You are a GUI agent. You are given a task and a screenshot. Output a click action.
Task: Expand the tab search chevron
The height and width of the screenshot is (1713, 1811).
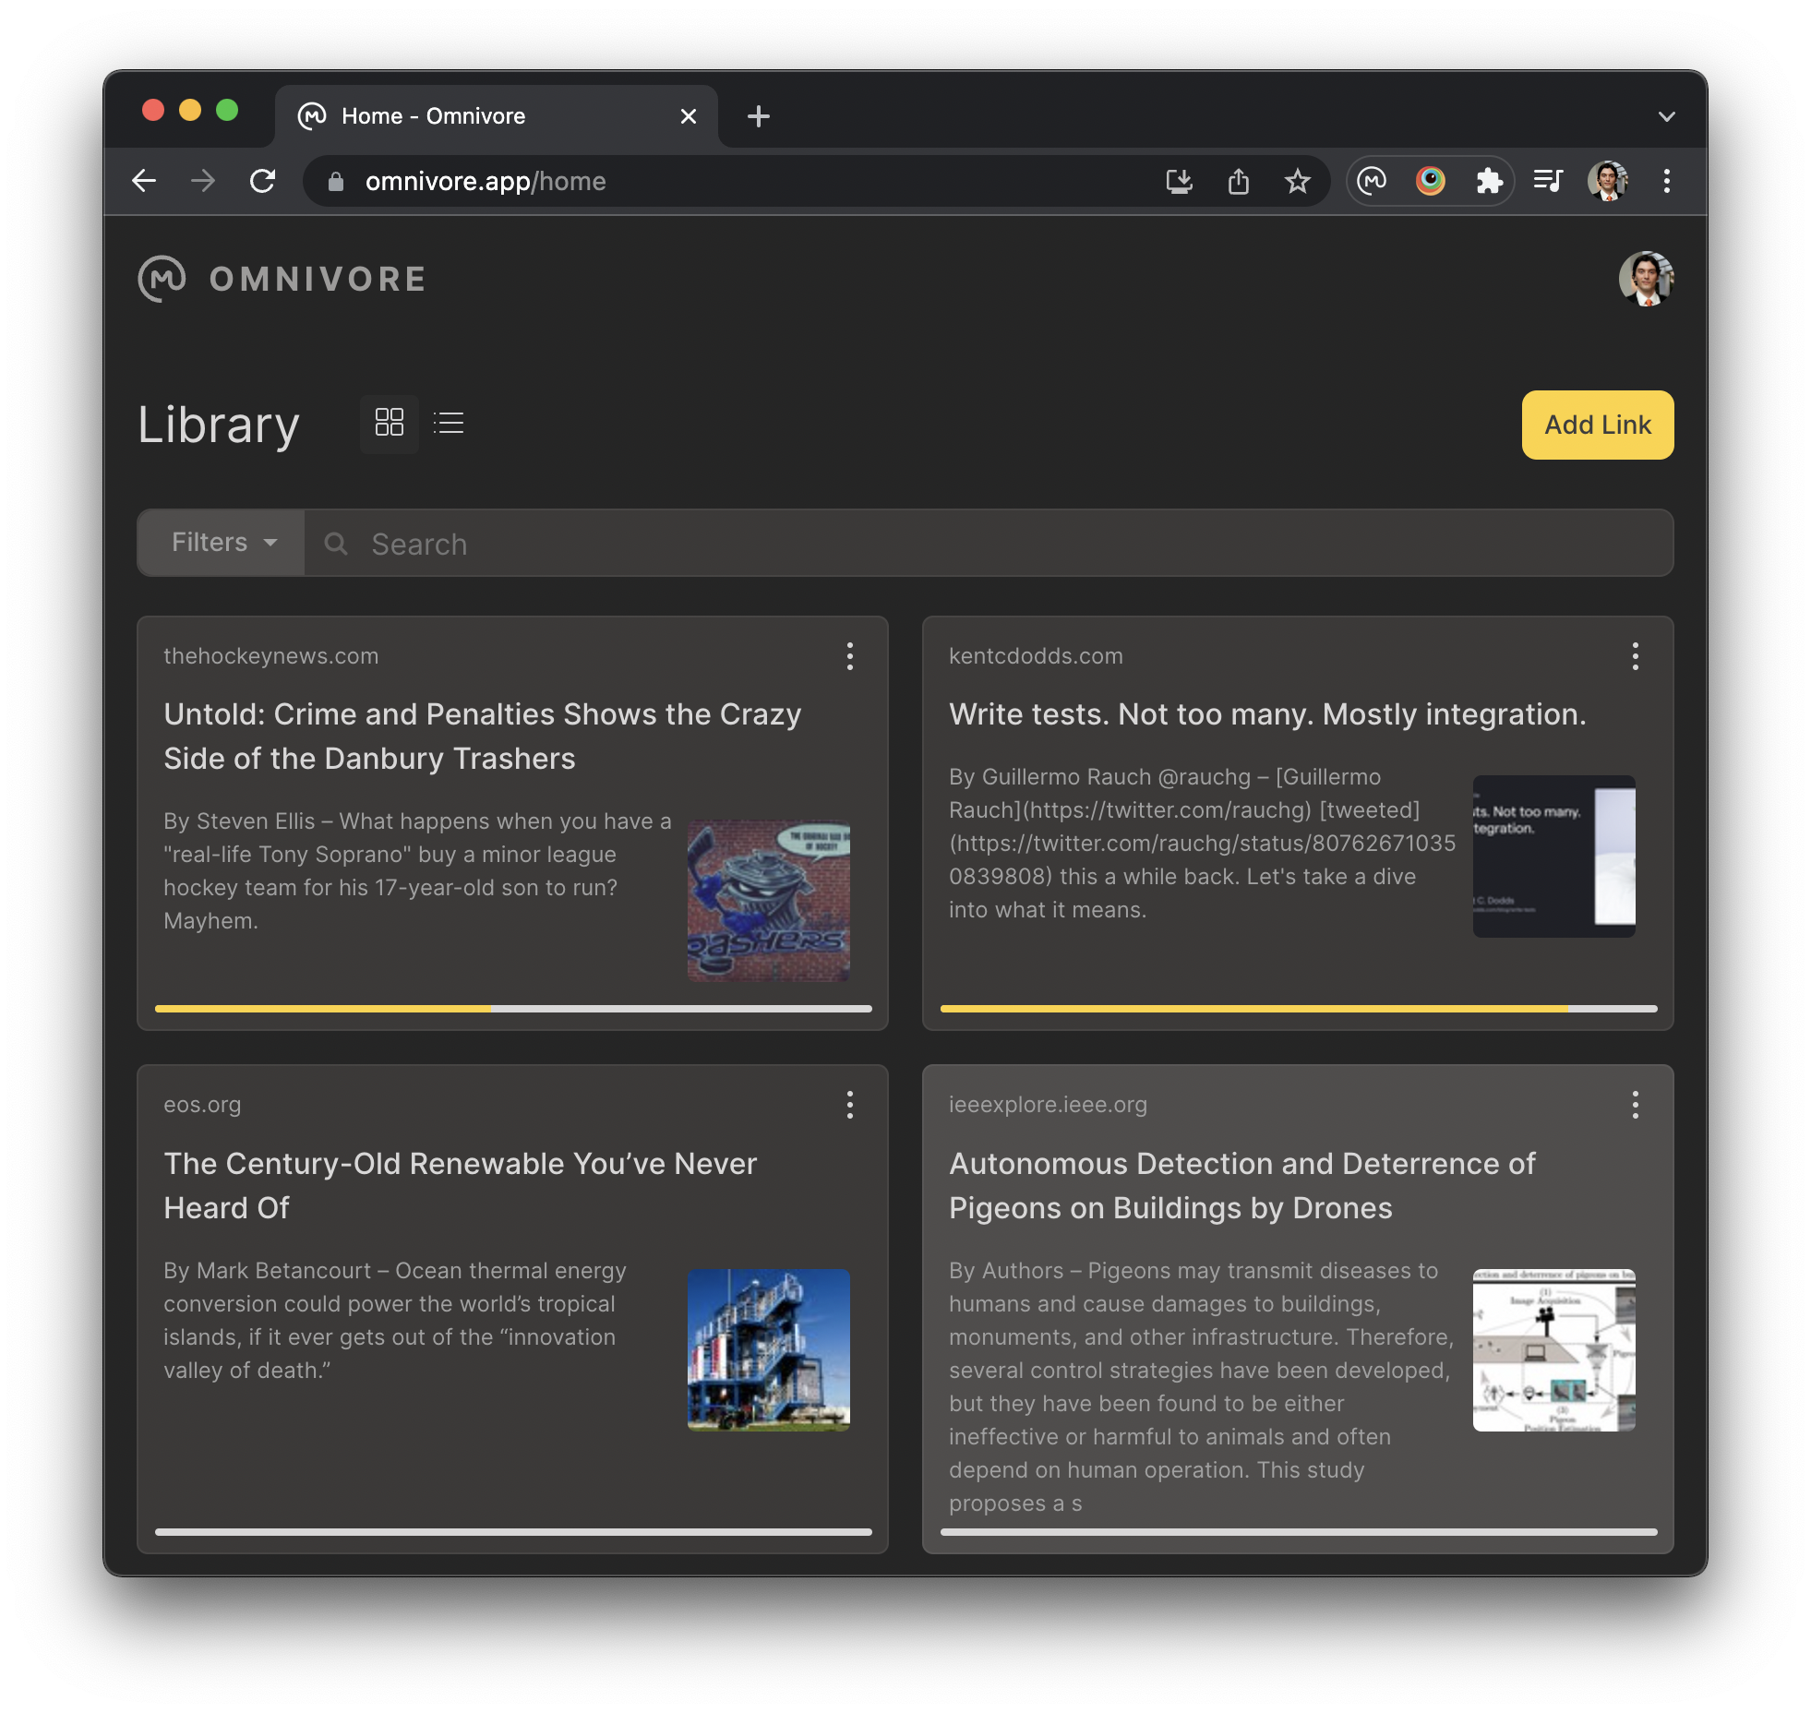[1666, 116]
